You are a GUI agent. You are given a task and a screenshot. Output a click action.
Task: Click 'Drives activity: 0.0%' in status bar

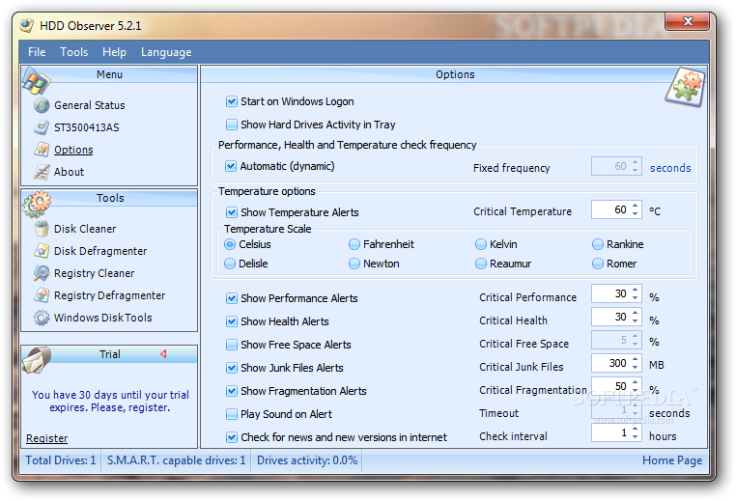(307, 460)
